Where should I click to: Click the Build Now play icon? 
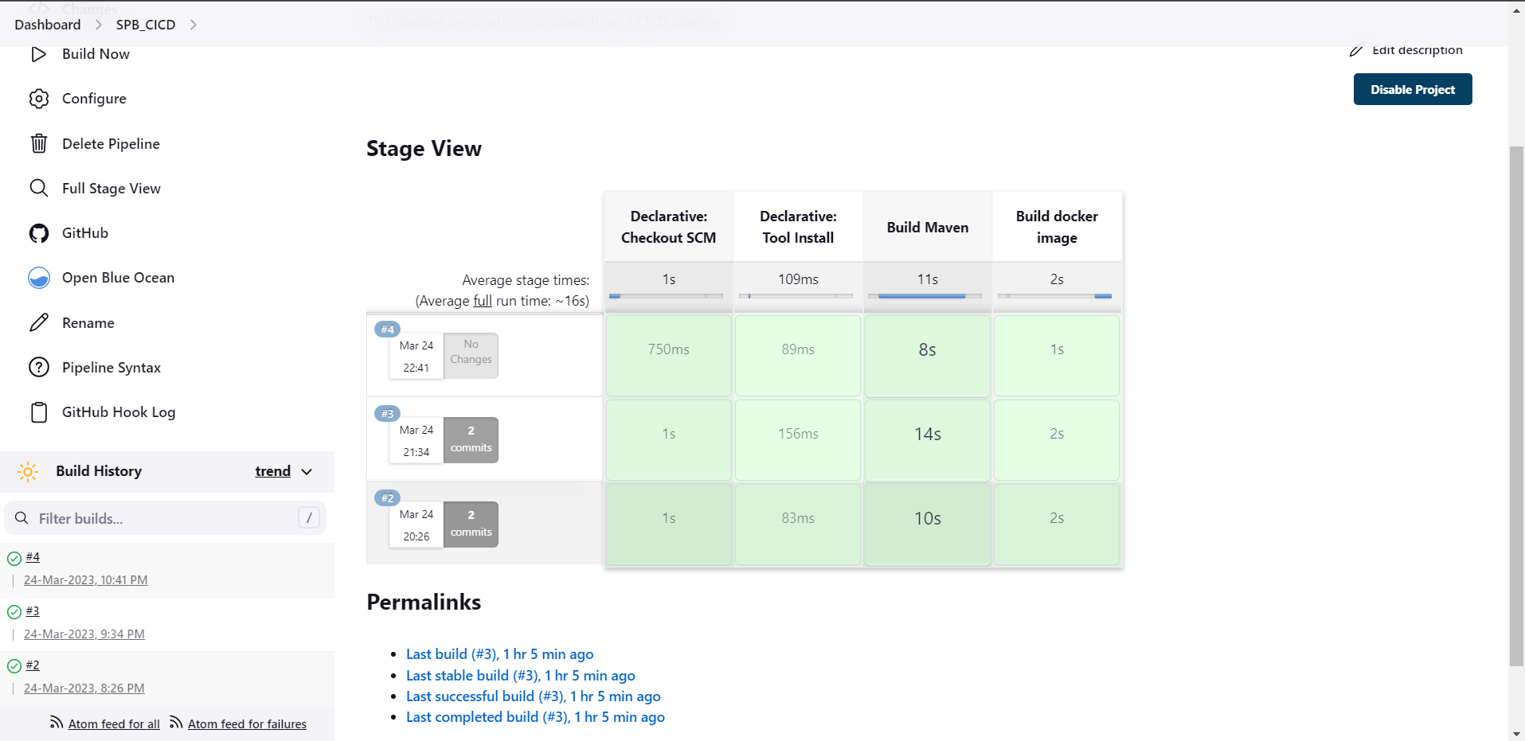tap(38, 53)
